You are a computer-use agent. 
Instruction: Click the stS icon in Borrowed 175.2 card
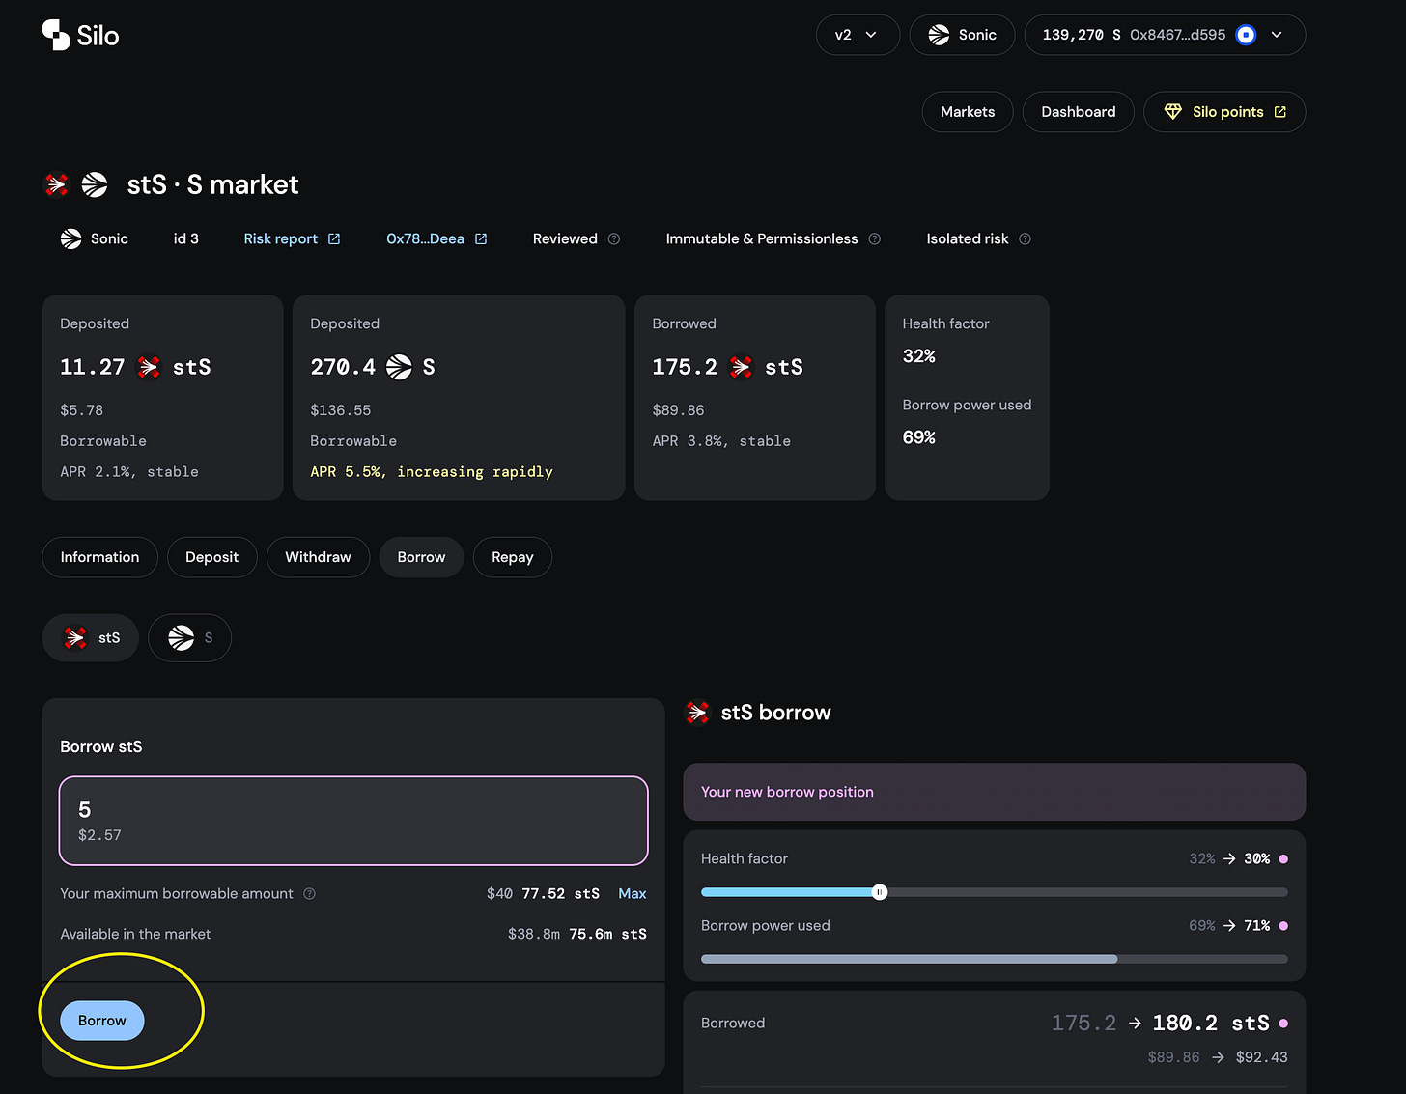click(741, 367)
